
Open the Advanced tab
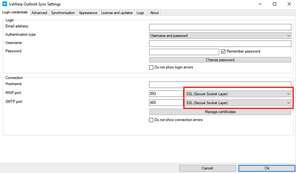click(x=39, y=13)
